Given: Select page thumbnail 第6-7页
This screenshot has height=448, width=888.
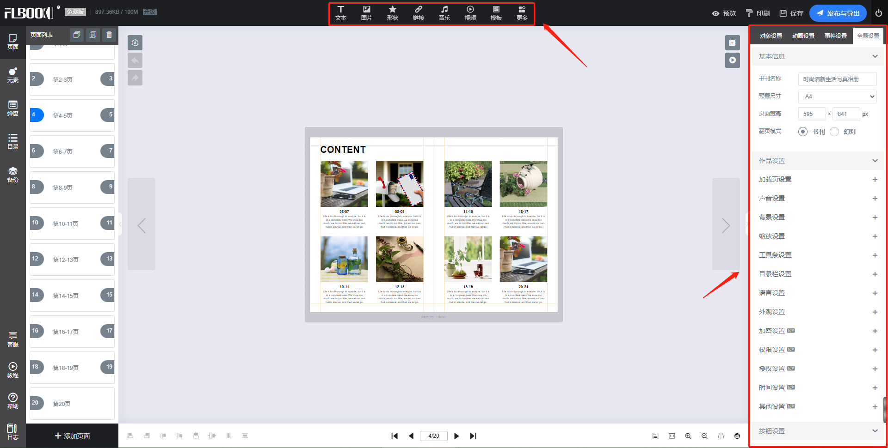Looking at the screenshot, I should click(x=72, y=151).
